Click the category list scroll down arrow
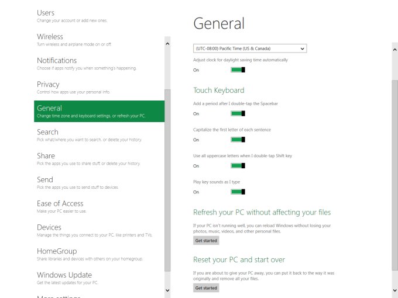This screenshot has width=398, height=298. 167,290
